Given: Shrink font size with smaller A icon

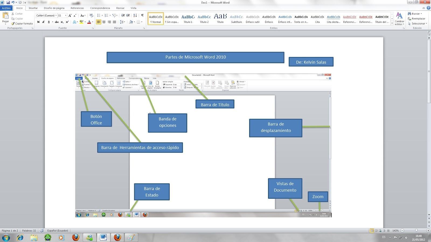Looking at the screenshot, I should pos(75,15).
